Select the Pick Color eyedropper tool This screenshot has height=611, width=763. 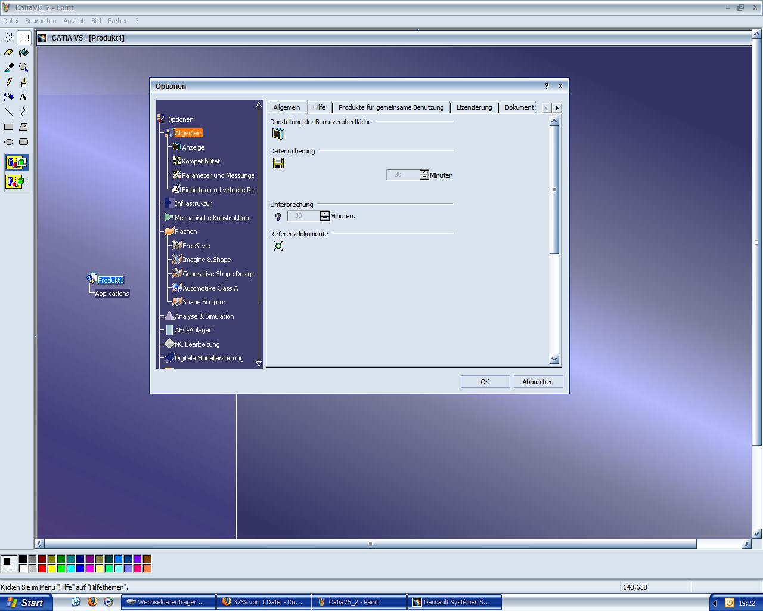[9, 67]
